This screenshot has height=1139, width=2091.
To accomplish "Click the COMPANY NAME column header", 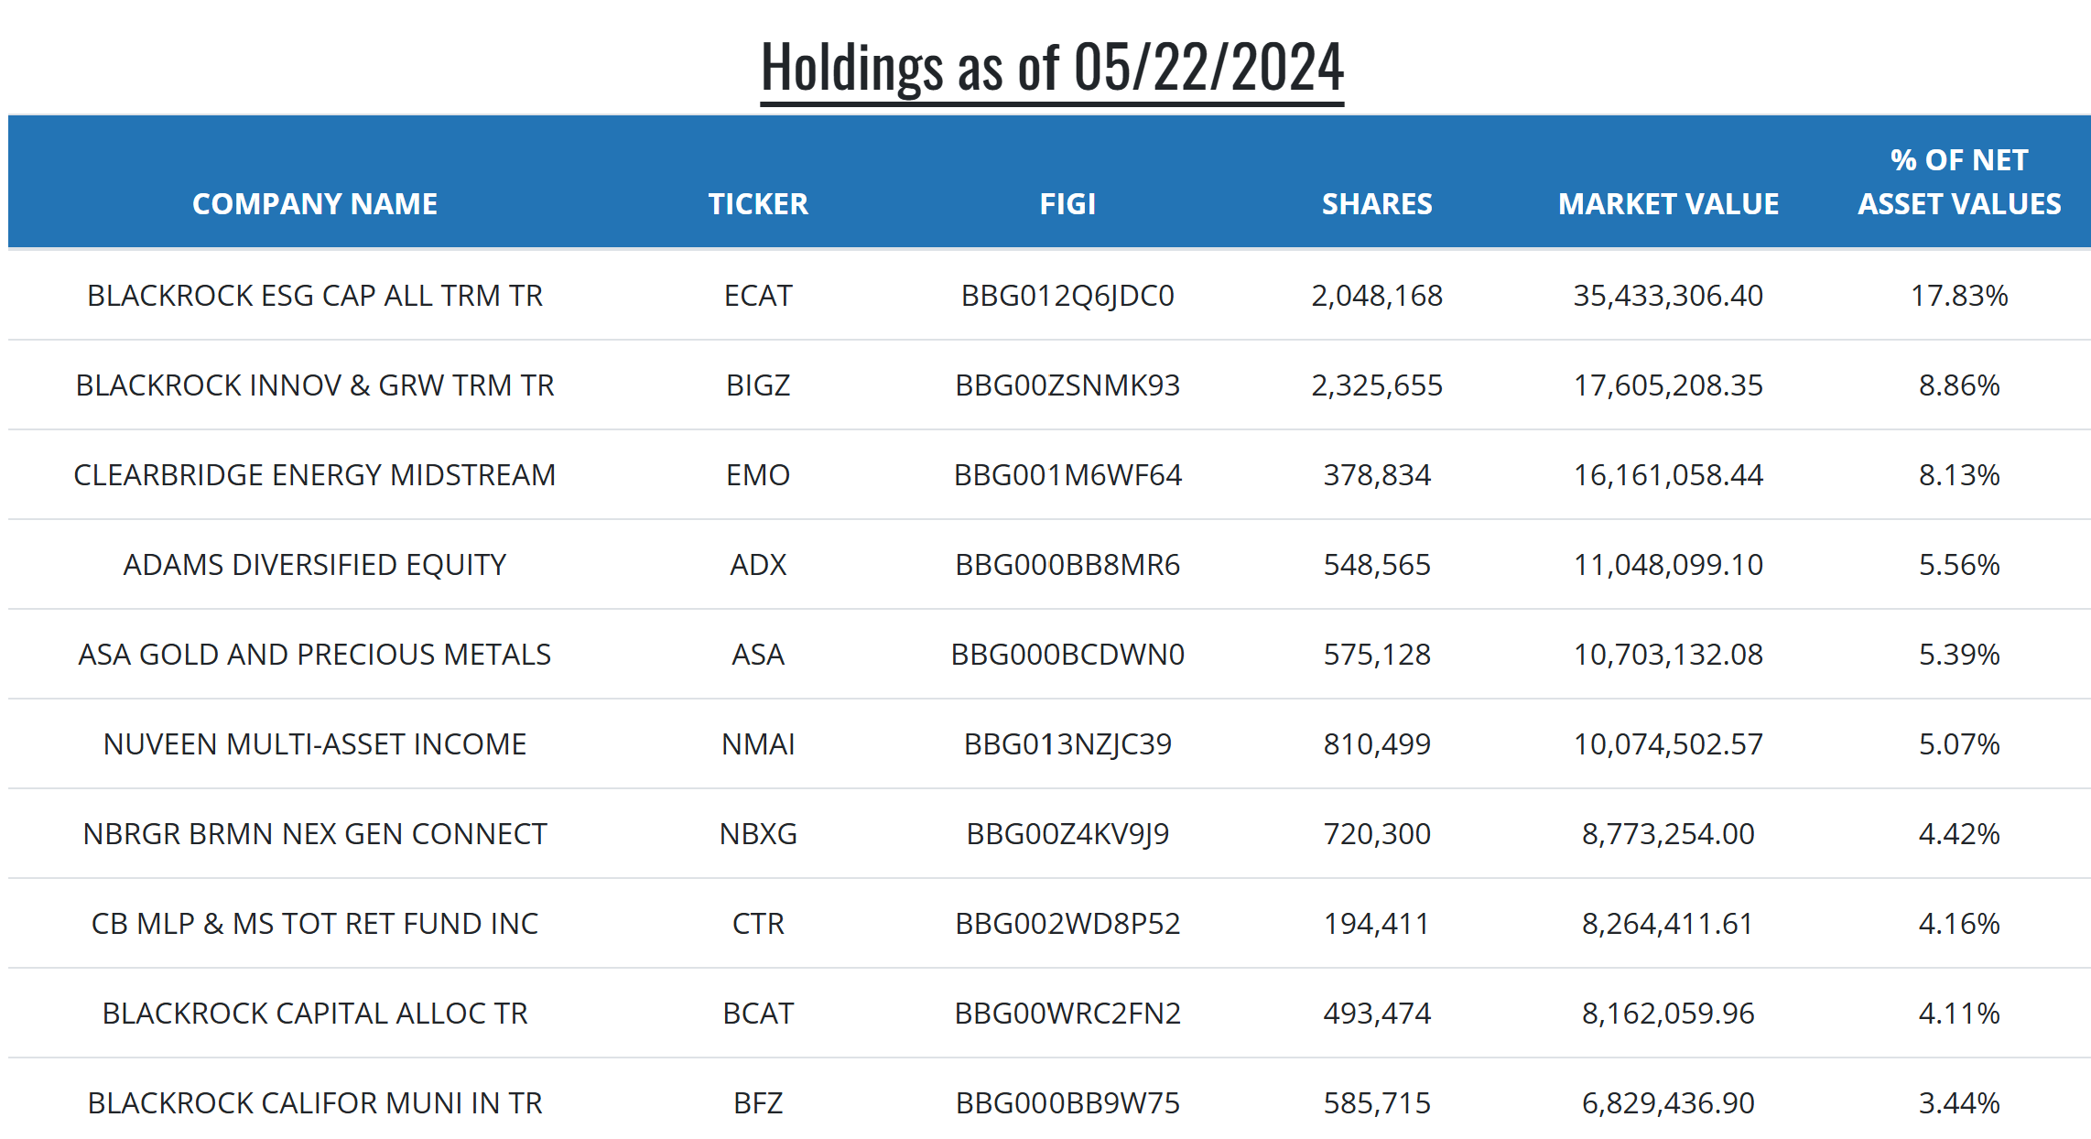I will tap(315, 203).
